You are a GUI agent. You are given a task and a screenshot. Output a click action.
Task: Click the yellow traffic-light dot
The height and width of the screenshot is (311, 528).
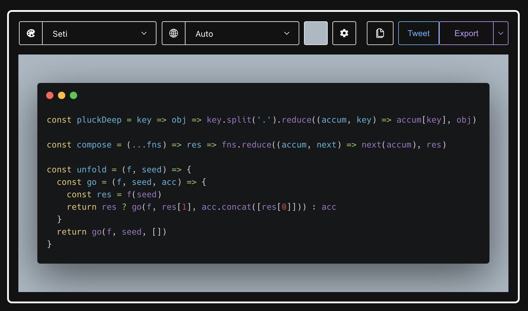click(62, 95)
